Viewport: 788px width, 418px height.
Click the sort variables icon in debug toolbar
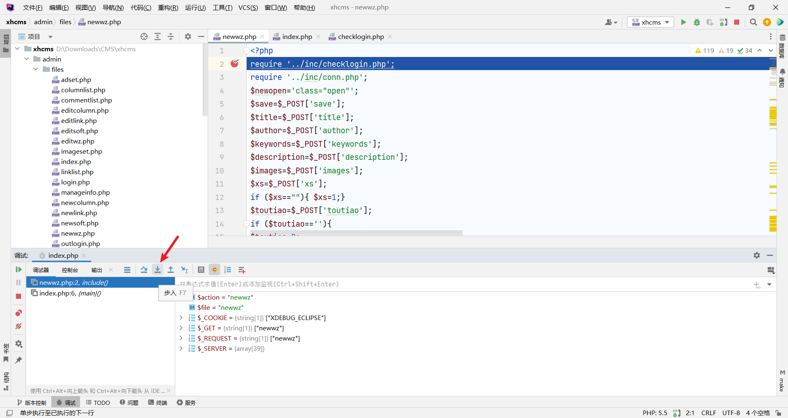click(x=228, y=270)
